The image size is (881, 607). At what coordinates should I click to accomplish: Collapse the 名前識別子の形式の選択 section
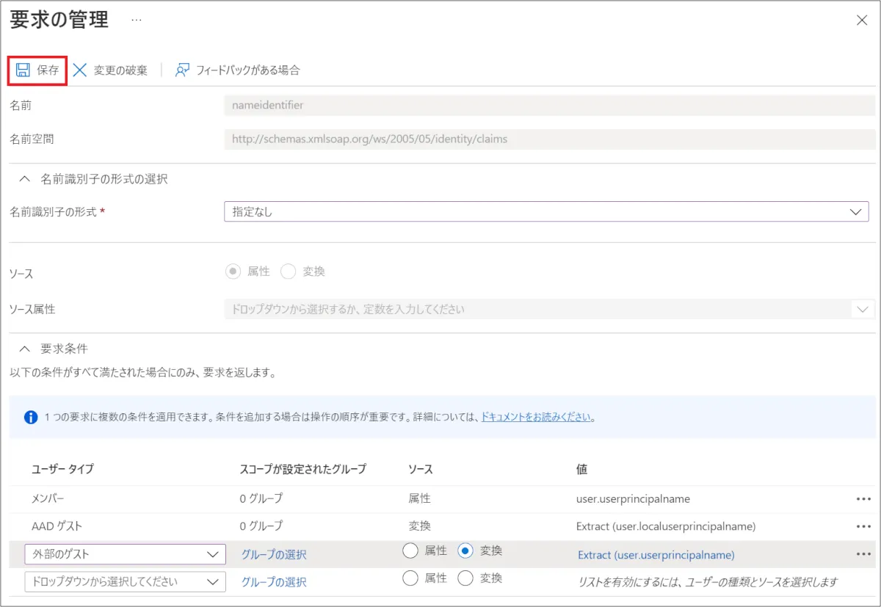click(x=25, y=179)
